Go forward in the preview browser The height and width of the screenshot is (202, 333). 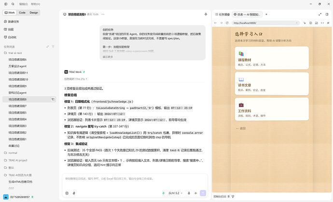point(222,23)
